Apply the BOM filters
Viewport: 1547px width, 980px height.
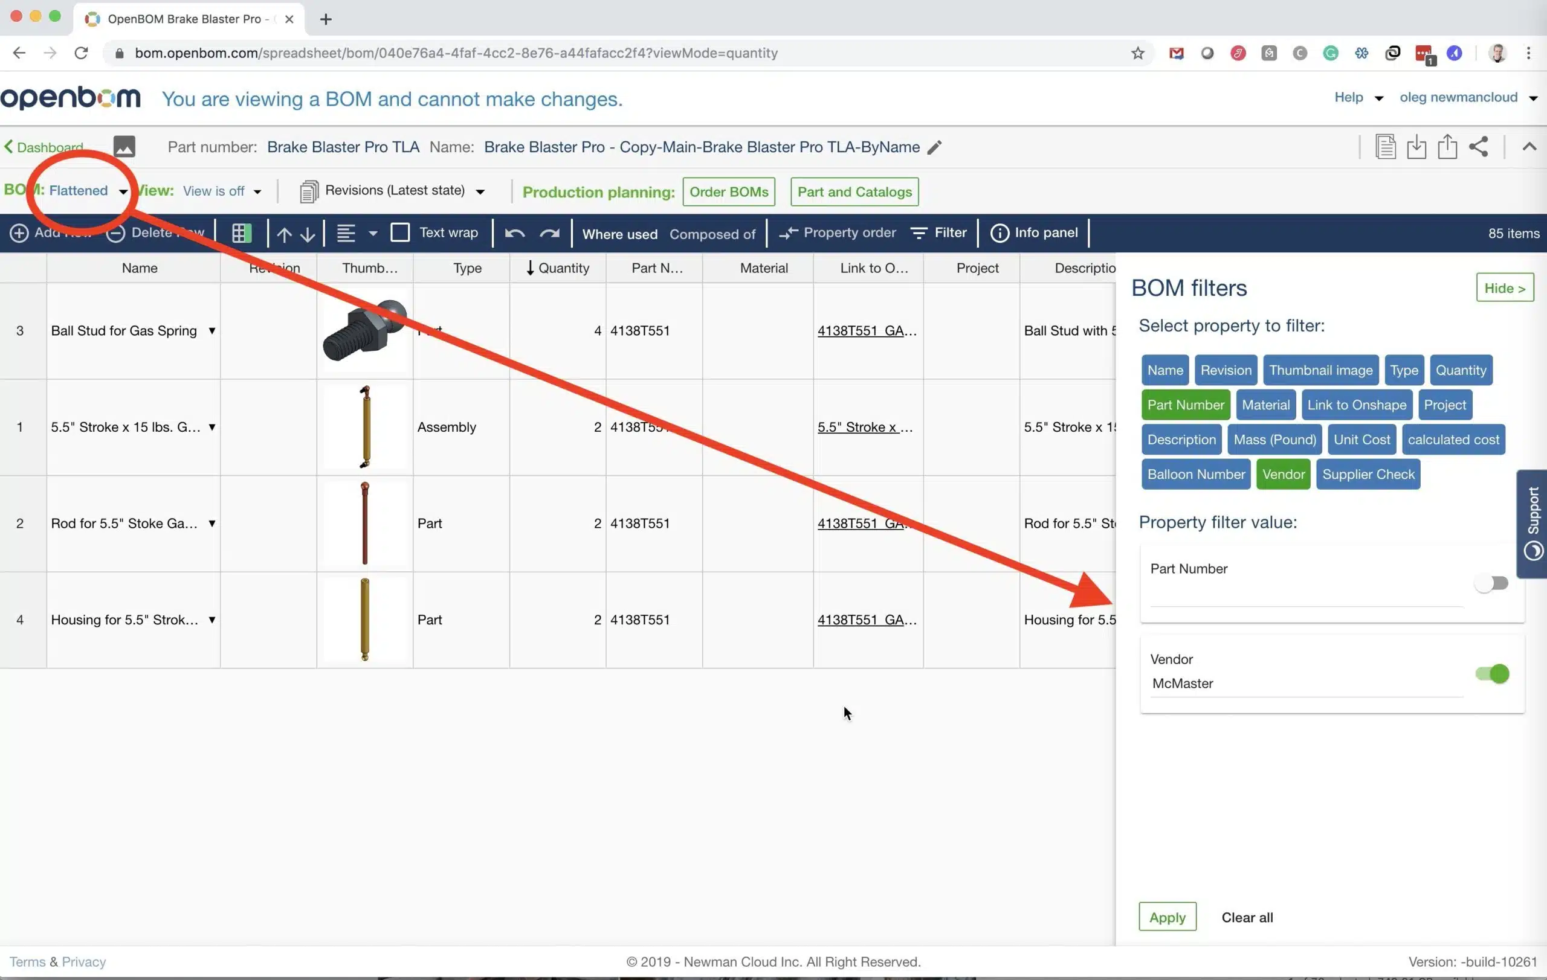coord(1168,917)
